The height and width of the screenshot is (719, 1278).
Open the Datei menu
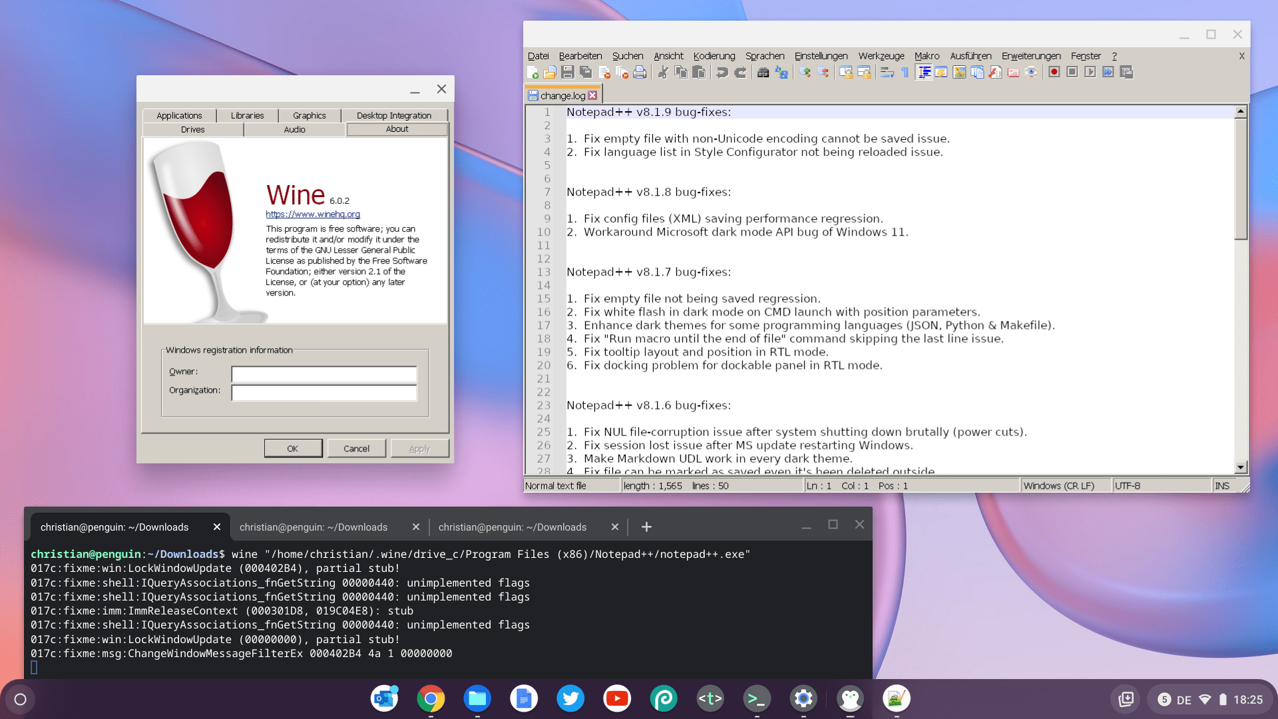538,56
